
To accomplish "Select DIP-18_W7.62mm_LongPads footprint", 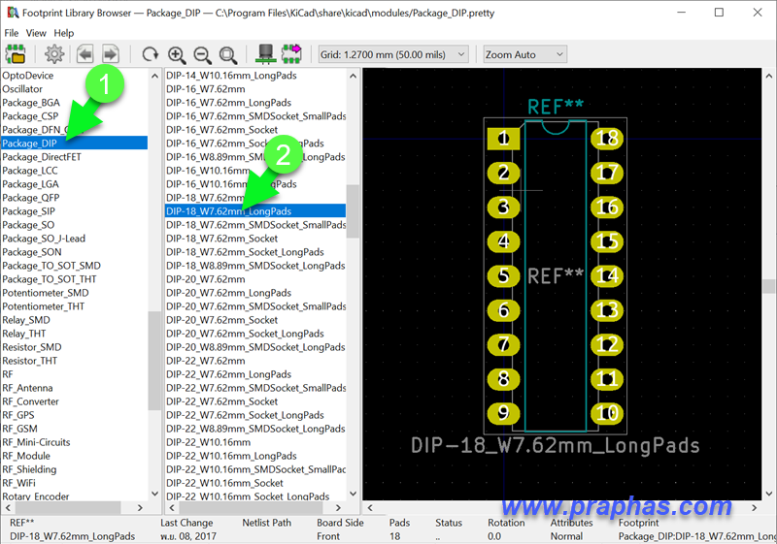I will point(255,211).
